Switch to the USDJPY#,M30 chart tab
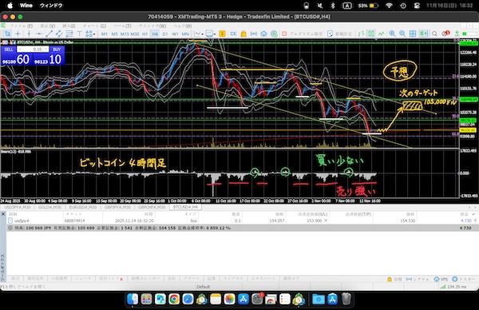479x310 pixels. (x=18, y=207)
